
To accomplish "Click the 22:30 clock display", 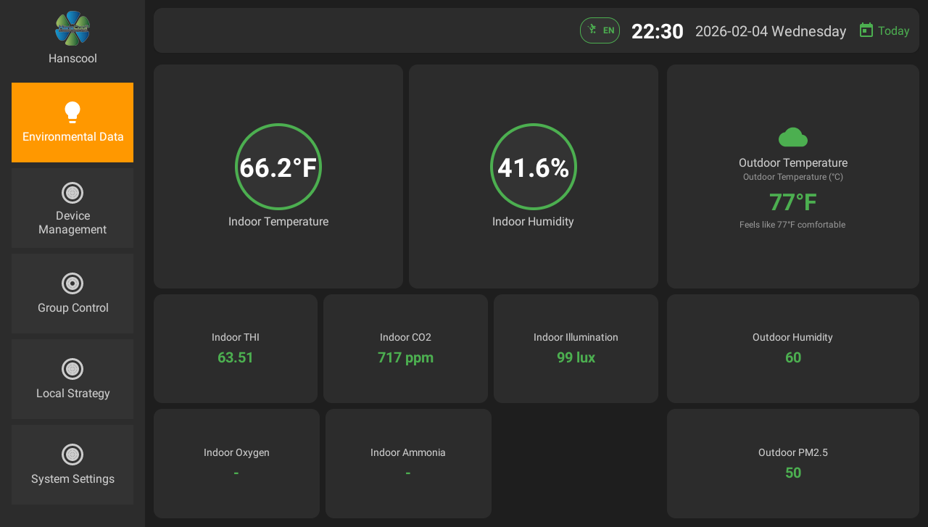I will (x=658, y=31).
